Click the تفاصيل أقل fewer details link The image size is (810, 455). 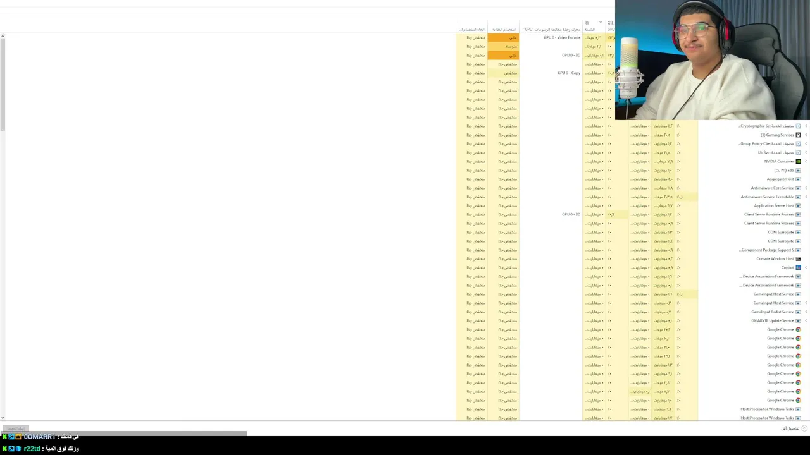790,428
